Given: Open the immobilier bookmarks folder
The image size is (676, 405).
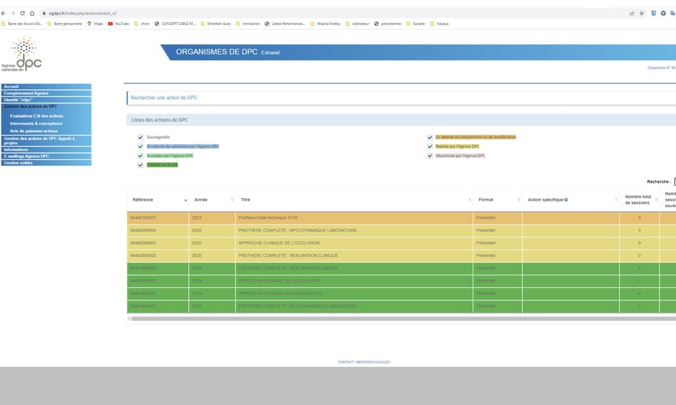Looking at the screenshot, I should click(x=247, y=24).
